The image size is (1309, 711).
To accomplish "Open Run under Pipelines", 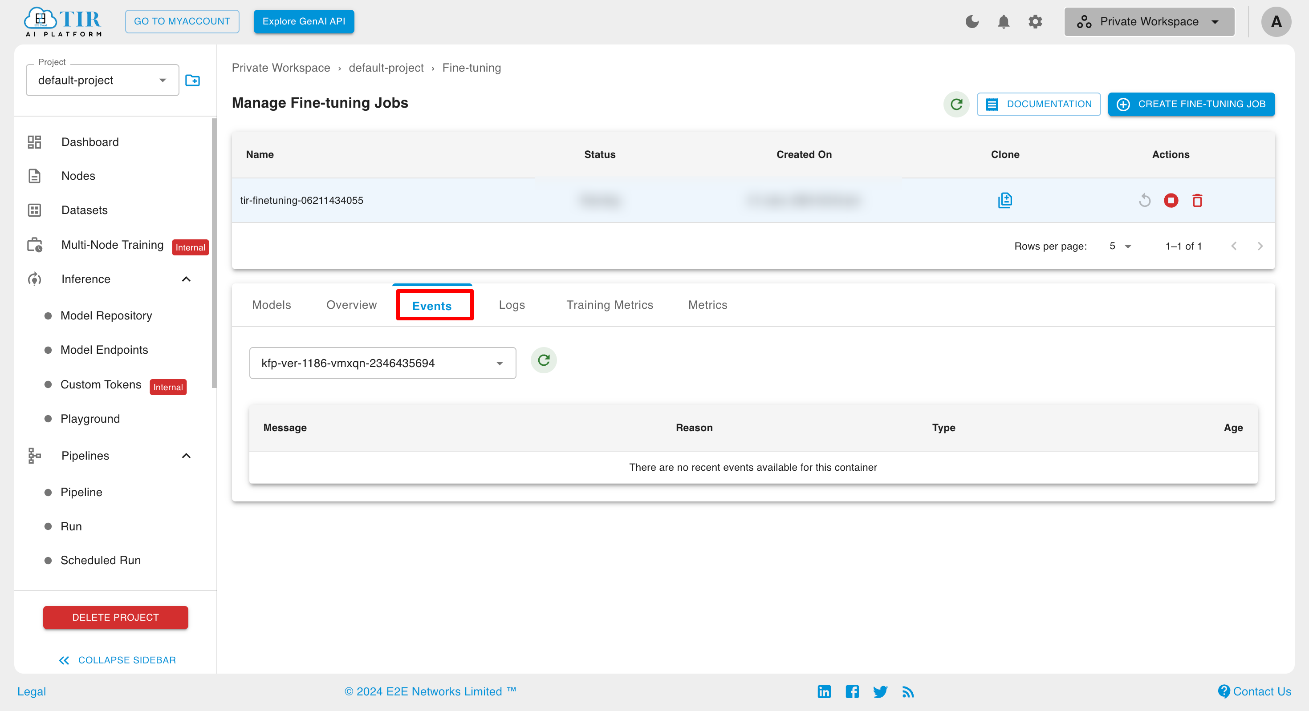I will (x=71, y=526).
